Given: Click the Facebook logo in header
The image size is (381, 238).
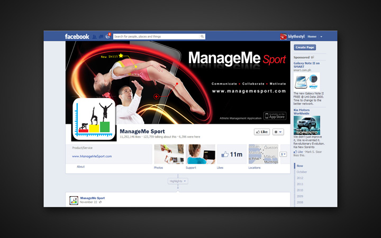Looking at the screenshot, I should 77,36.
